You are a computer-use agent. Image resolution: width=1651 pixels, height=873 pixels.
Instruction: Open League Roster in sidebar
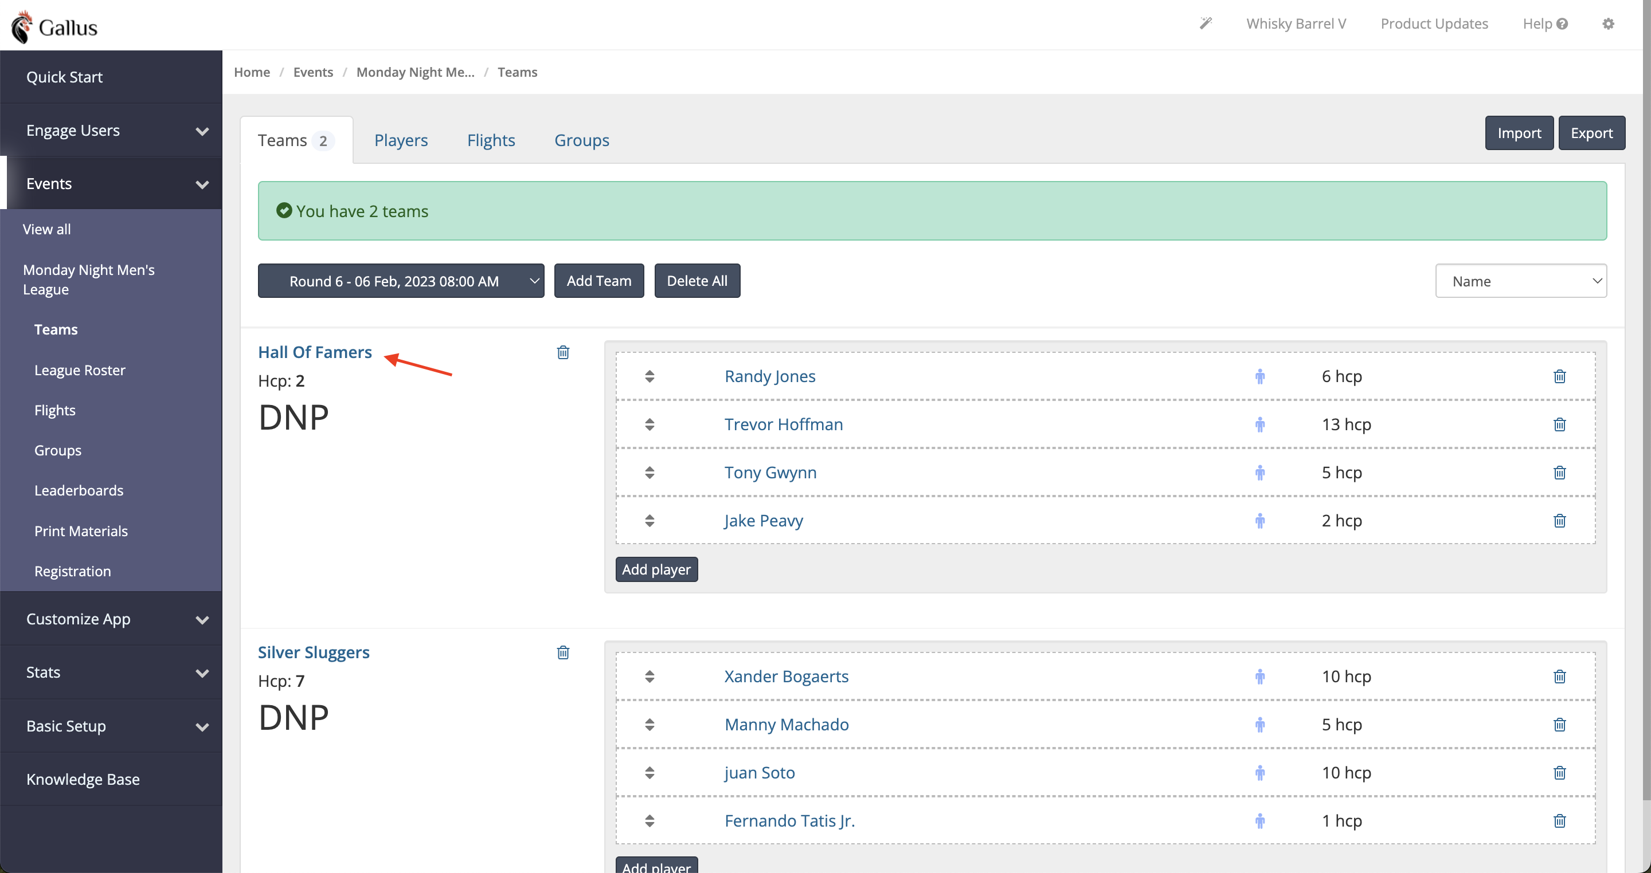80,369
